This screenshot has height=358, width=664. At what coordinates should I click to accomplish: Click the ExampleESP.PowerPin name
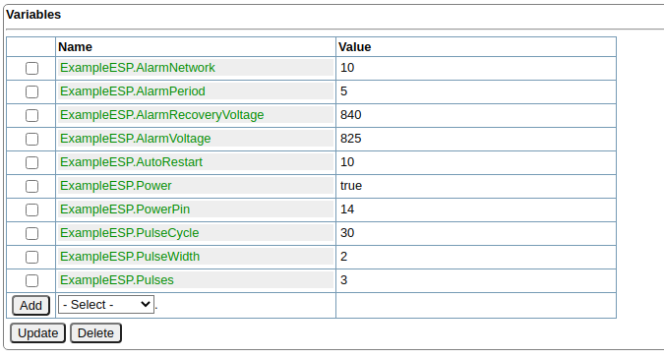pos(125,209)
